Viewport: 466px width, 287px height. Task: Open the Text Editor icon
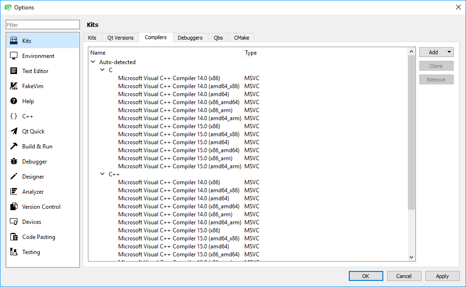[14, 71]
